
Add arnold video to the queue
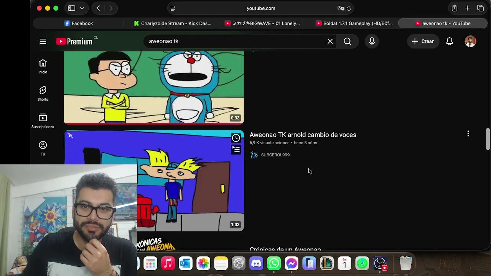(236, 149)
